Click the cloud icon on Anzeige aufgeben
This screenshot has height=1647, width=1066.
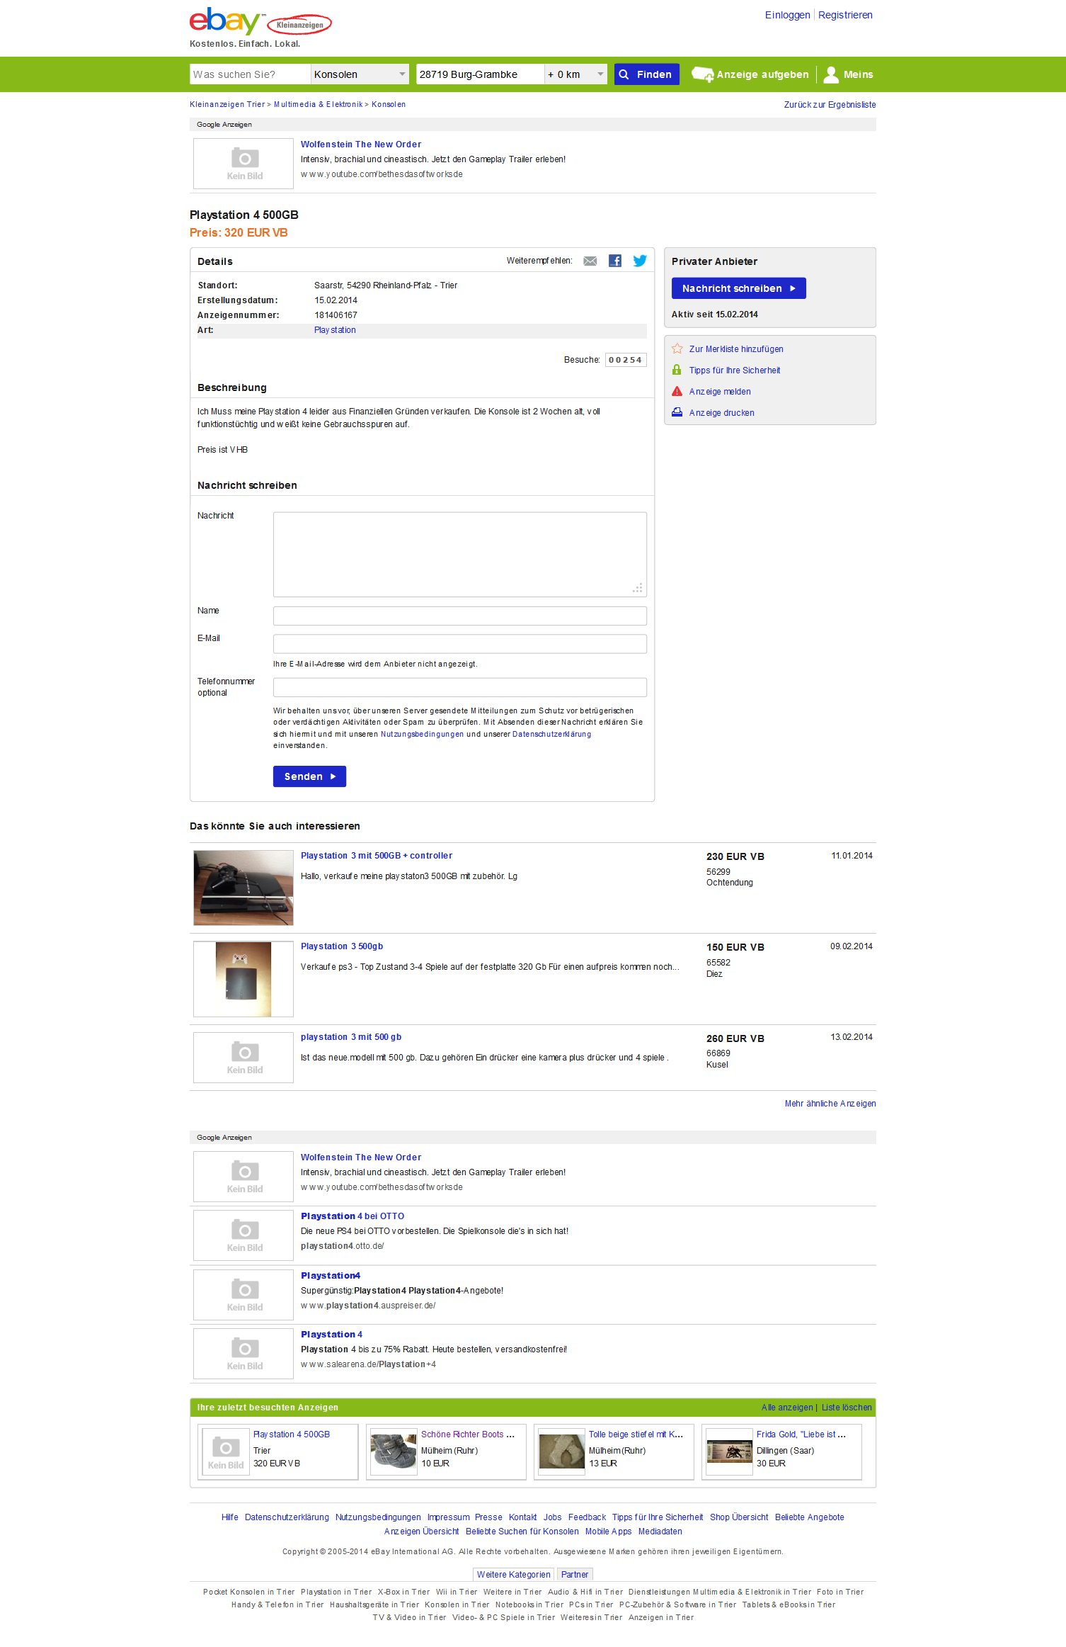click(702, 74)
